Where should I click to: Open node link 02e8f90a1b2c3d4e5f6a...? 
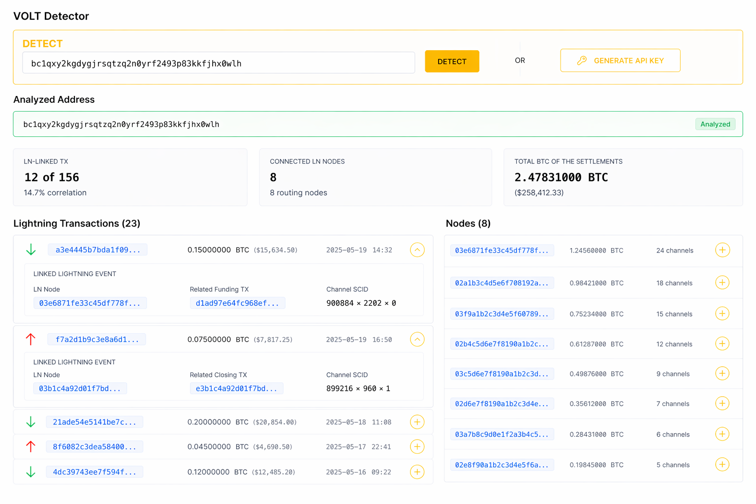pyautogui.click(x=502, y=465)
